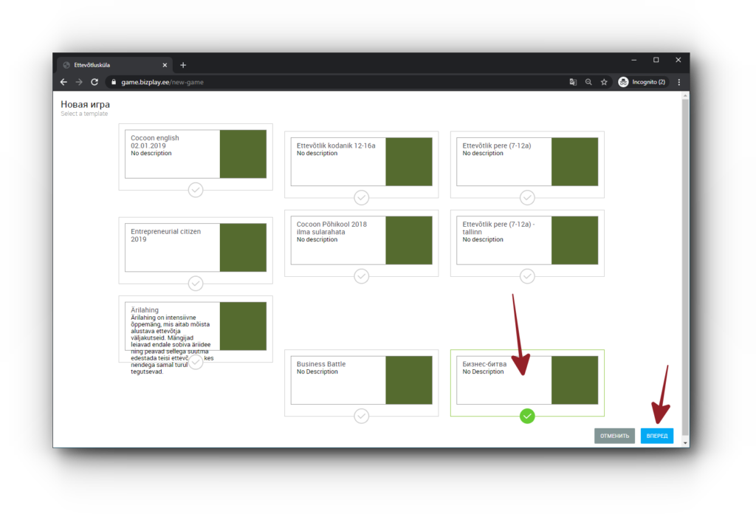Click the lock site info icon
The image size is (756, 514).
pyautogui.click(x=113, y=82)
